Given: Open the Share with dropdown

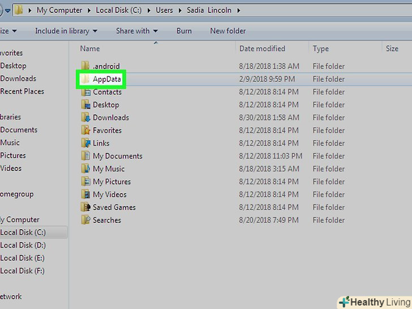Looking at the screenshot, I should coord(137,31).
